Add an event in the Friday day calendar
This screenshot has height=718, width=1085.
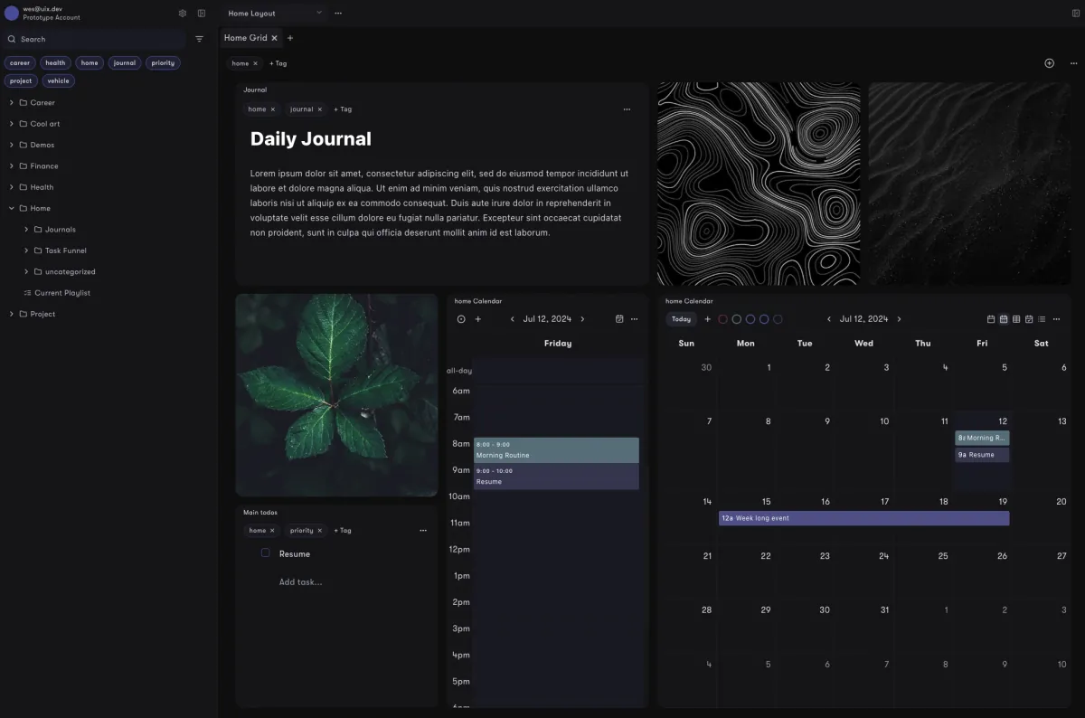[478, 319]
